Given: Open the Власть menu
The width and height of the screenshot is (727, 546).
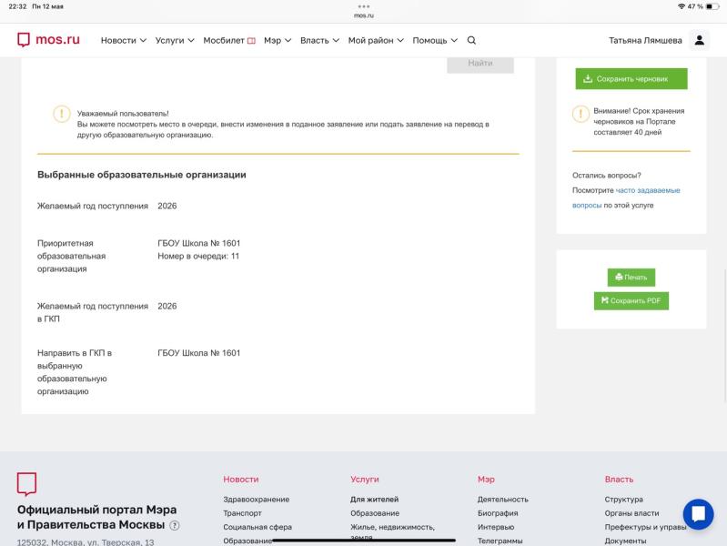Looking at the screenshot, I should coord(319,40).
